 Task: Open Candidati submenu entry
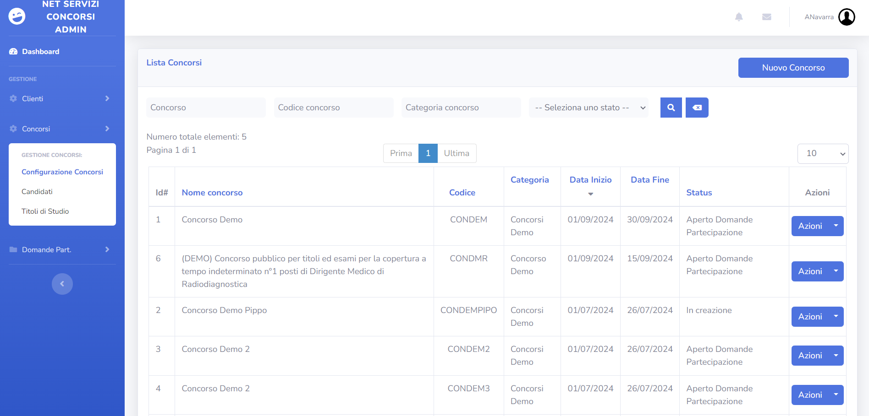pos(37,192)
